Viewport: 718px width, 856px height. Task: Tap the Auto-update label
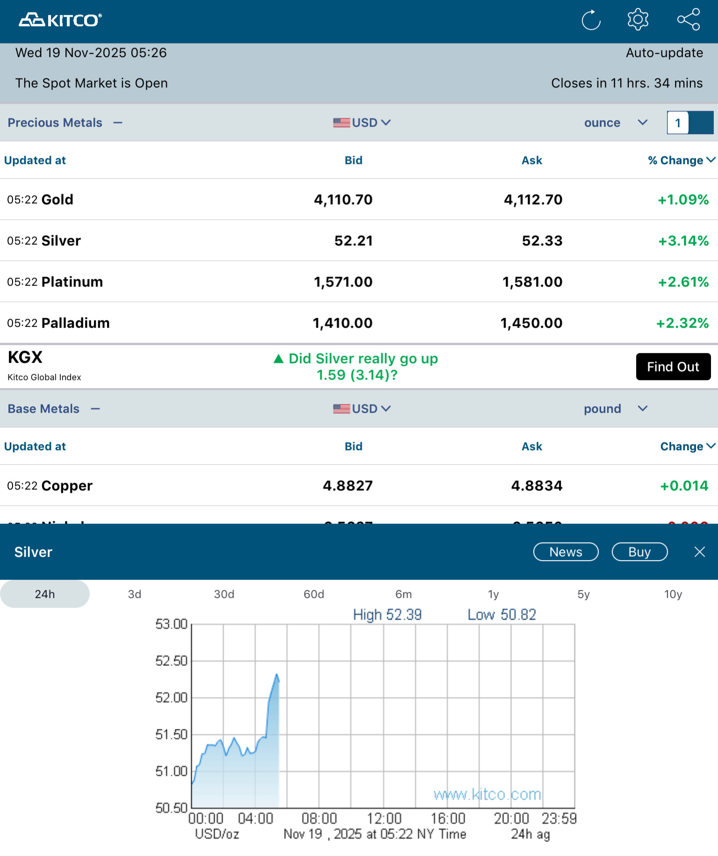(x=664, y=53)
